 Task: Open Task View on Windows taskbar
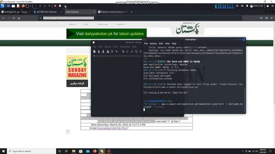coord(67,151)
